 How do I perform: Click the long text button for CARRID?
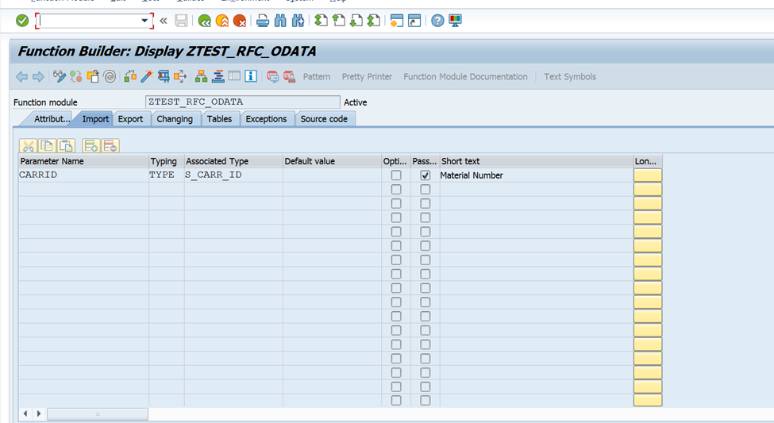(648, 175)
